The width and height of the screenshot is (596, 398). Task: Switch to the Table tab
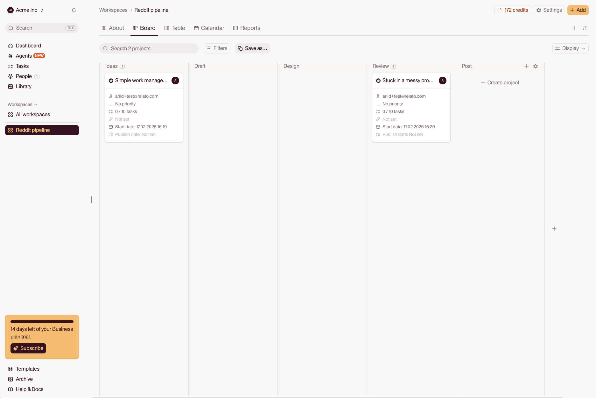[x=175, y=28]
